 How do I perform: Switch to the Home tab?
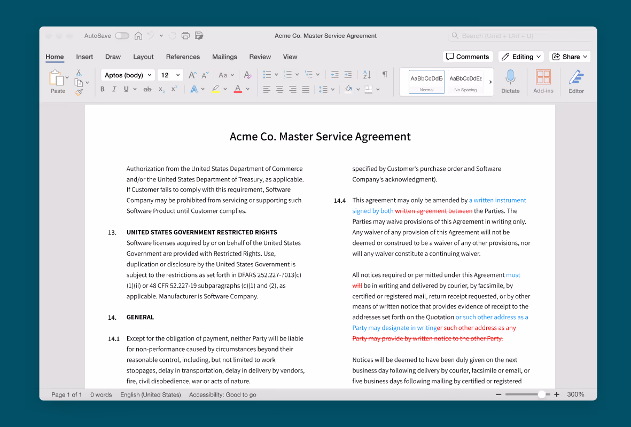pos(54,57)
